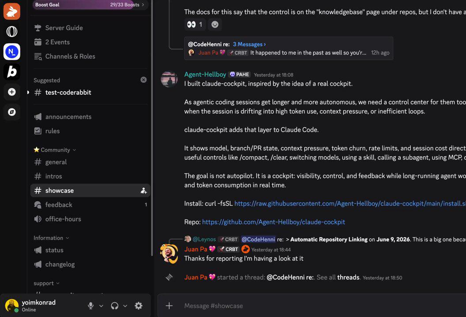Mute the microphone

(91, 306)
